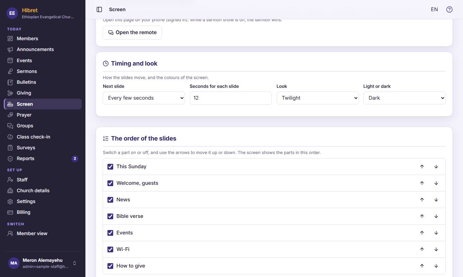The height and width of the screenshot is (277, 463).
Task: Move Events slide down
Action: click(x=436, y=233)
